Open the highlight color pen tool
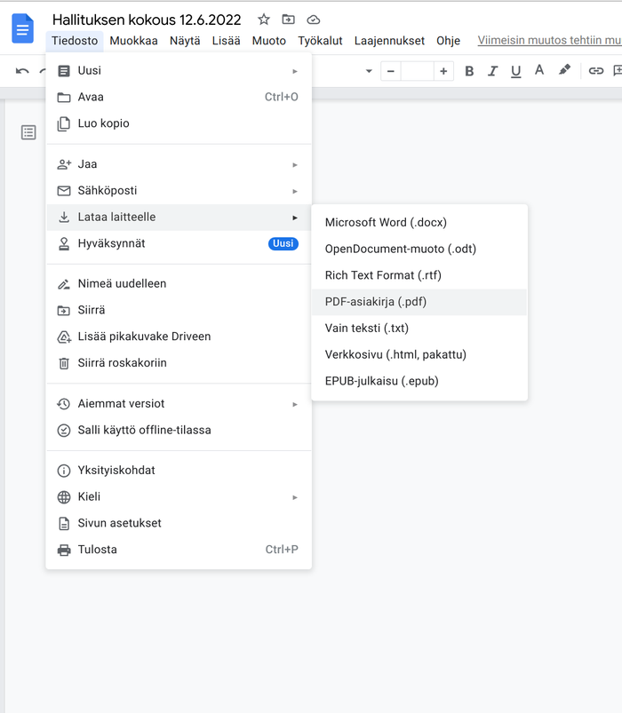 coord(564,70)
